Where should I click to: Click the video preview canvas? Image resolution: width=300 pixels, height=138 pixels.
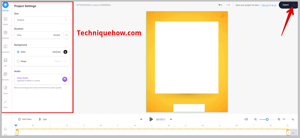click(x=187, y=62)
